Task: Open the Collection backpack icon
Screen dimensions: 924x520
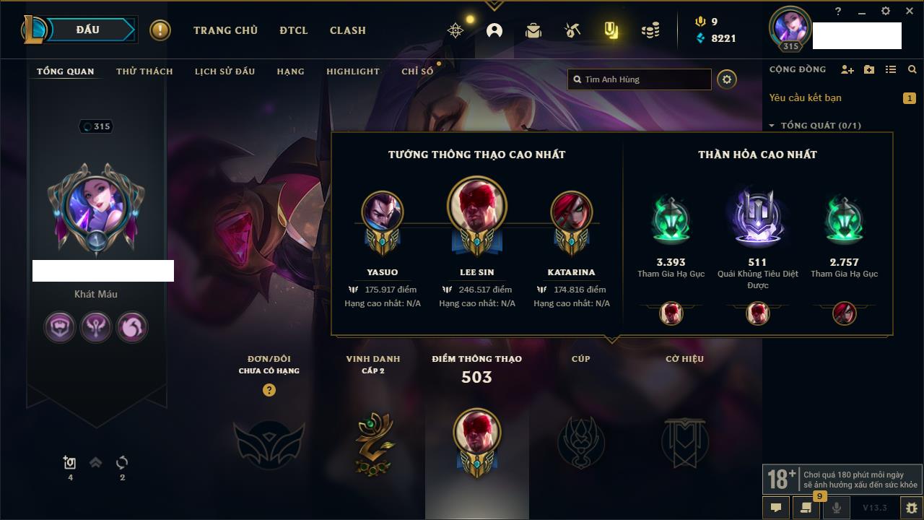Action: point(533,30)
